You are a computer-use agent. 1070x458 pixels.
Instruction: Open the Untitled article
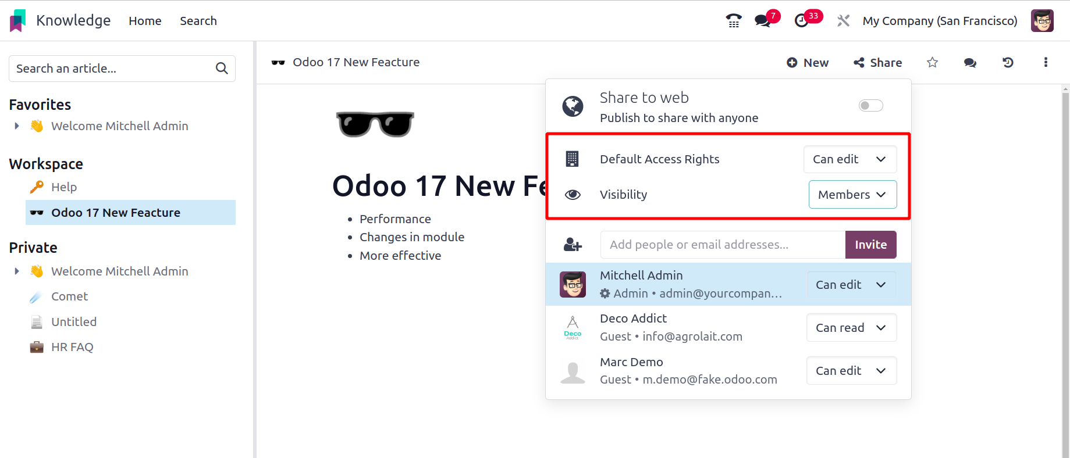74,322
